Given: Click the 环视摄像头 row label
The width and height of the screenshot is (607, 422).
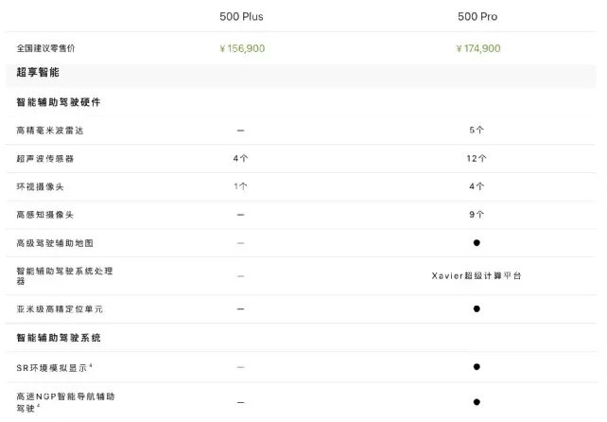Looking at the screenshot, I should pos(40,186).
